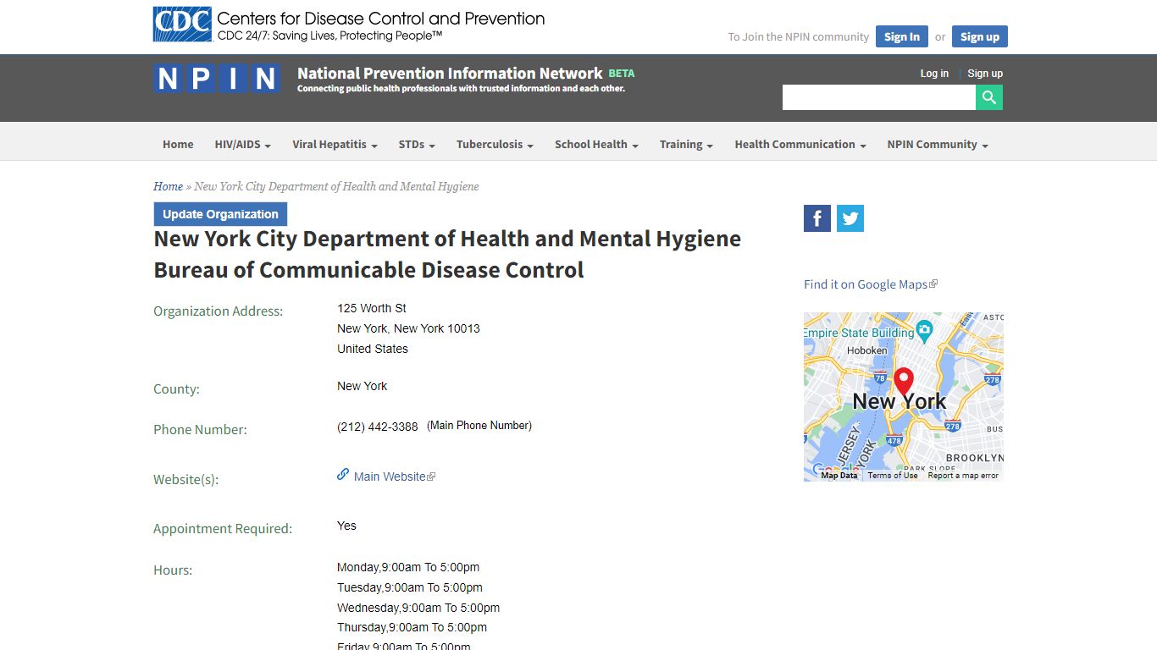
Task: Open the NPIN Community dropdown menu
Action: (x=938, y=145)
